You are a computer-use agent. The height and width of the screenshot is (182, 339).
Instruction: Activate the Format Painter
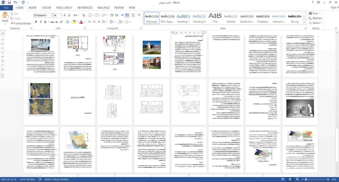tap(21, 23)
